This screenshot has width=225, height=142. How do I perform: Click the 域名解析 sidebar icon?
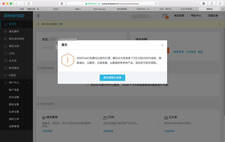click(5, 32)
